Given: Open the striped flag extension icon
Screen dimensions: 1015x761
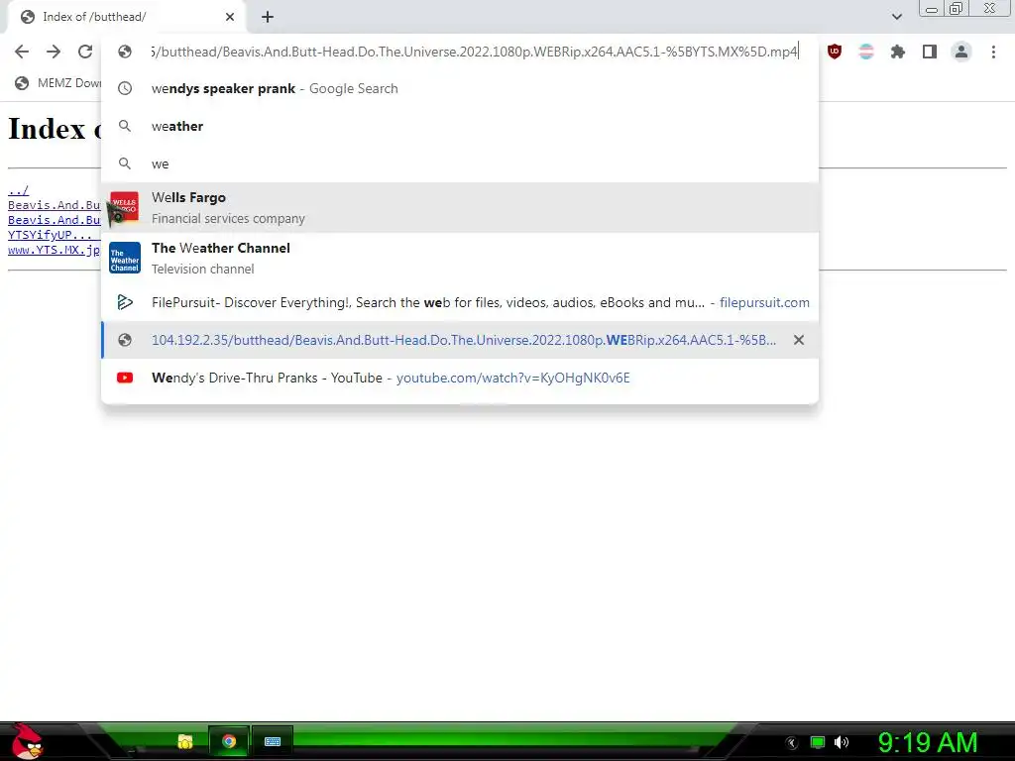Looking at the screenshot, I should point(866,52).
